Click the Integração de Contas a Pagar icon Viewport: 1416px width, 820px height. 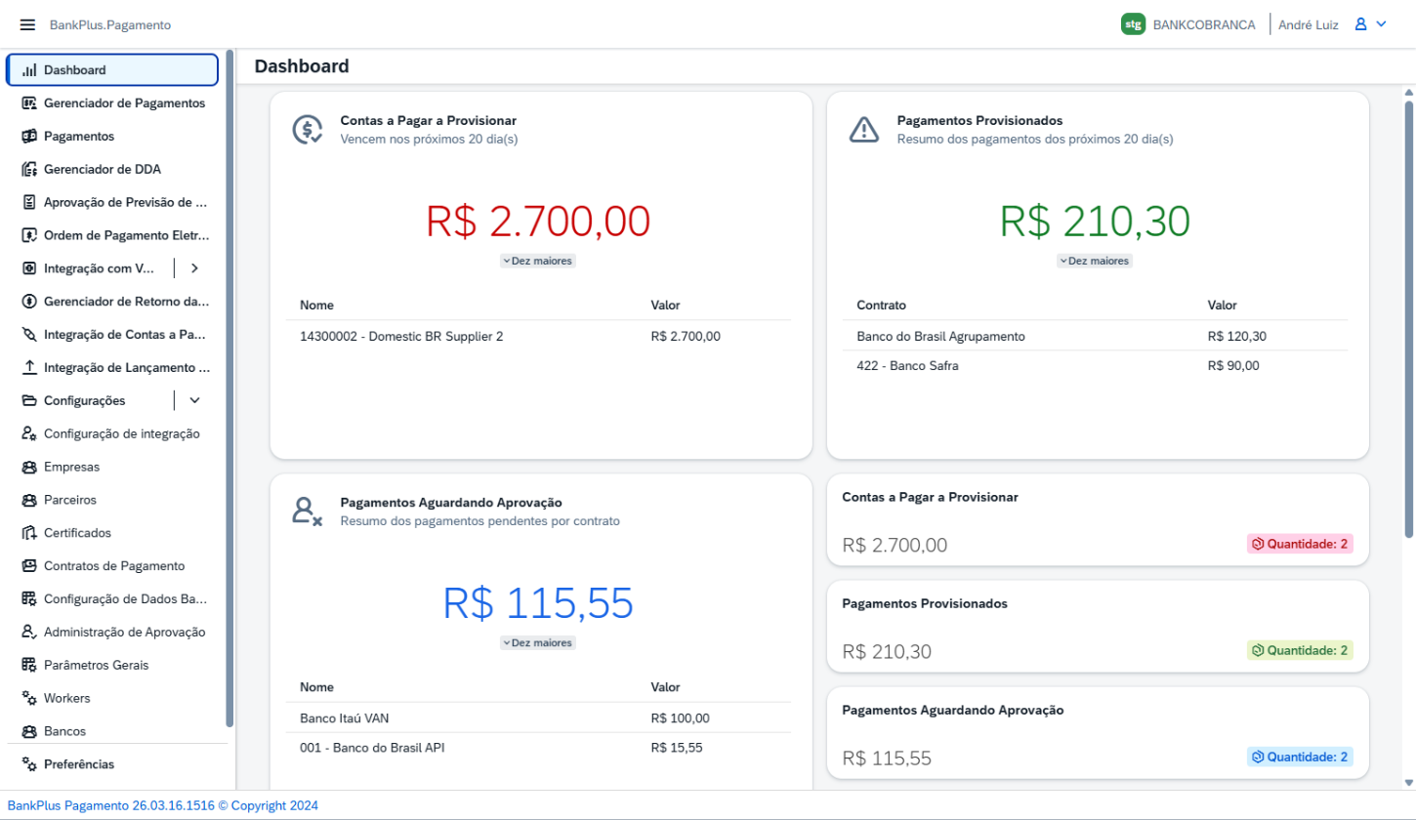pyautogui.click(x=29, y=335)
